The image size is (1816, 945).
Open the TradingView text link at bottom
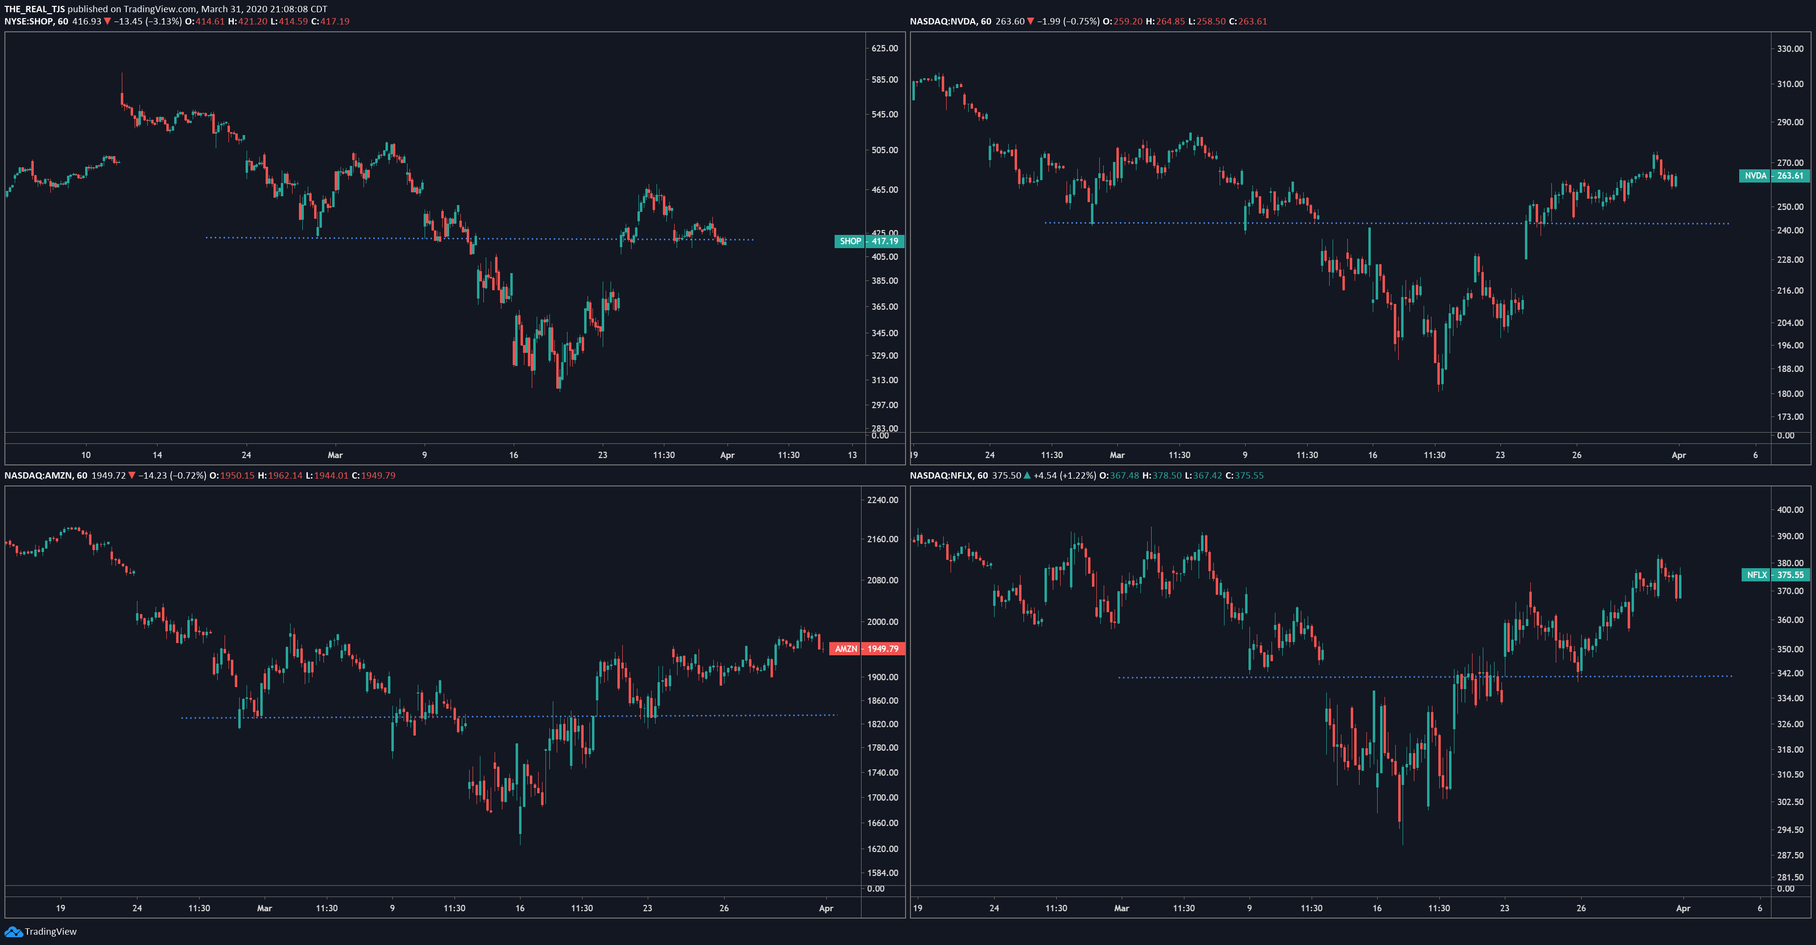(x=51, y=932)
